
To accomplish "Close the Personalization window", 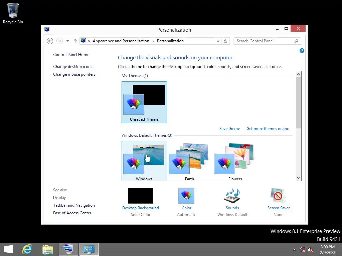I will [x=298, y=29].
